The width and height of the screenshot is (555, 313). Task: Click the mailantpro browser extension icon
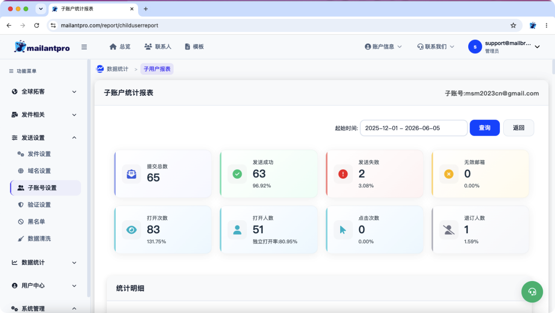click(x=533, y=25)
